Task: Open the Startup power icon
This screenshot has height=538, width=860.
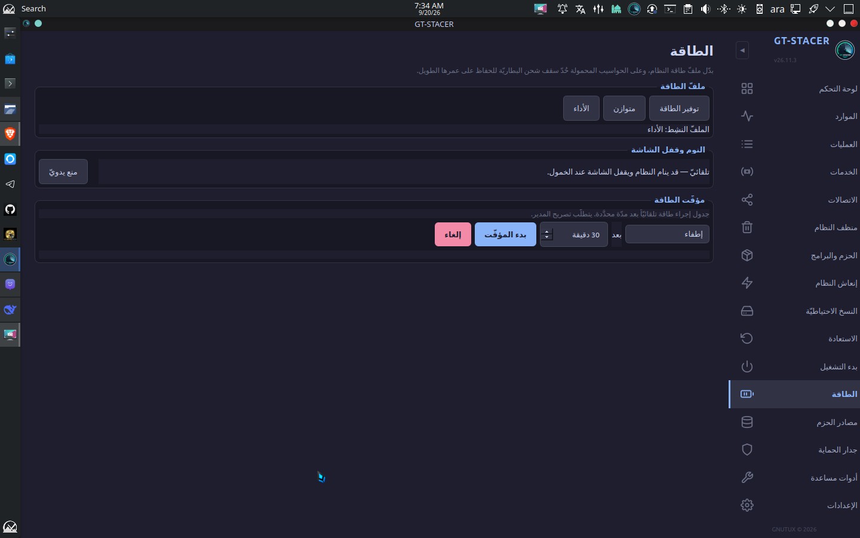Action: (x=747, y=366)
